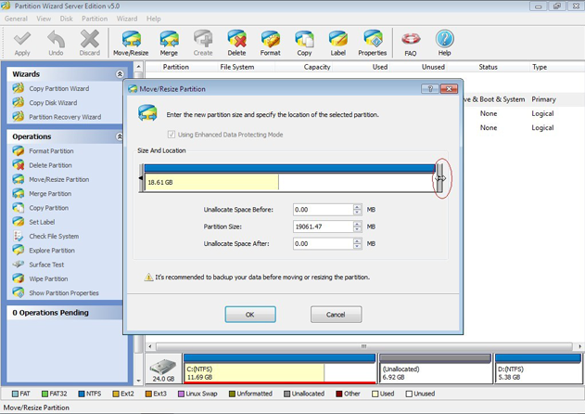Viewport: 585px width, 414px height.
Task: Open the Disk menu
Action: [x=66, y=19]
